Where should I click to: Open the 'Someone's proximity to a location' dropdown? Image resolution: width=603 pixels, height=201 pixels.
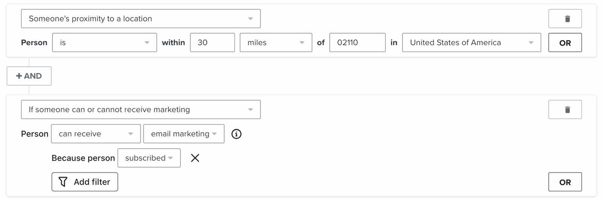tap(141, 19)
